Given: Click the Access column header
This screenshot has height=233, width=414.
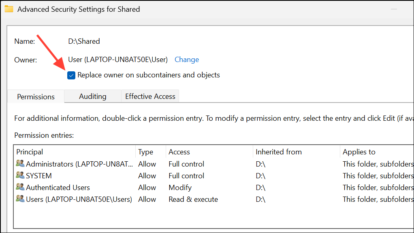Looking at the screenshot, I should click(179, 152).
